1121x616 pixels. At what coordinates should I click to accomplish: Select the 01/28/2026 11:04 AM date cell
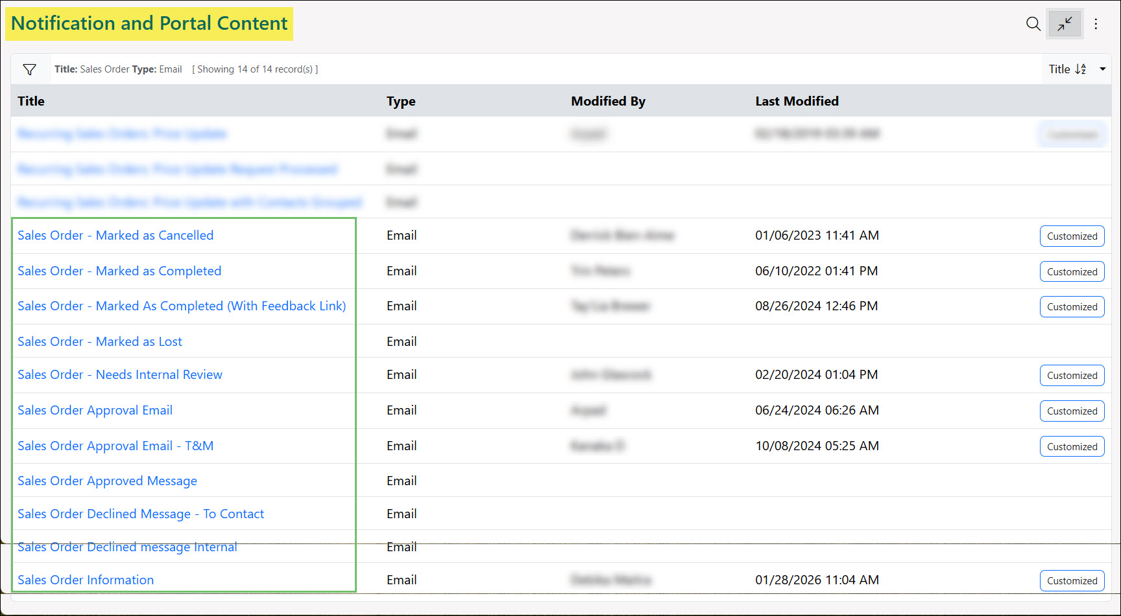817,580
